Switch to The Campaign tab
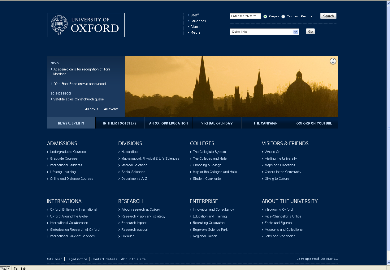Image resolution: width=390 pixels, height=270 pixels. (266, 123)
